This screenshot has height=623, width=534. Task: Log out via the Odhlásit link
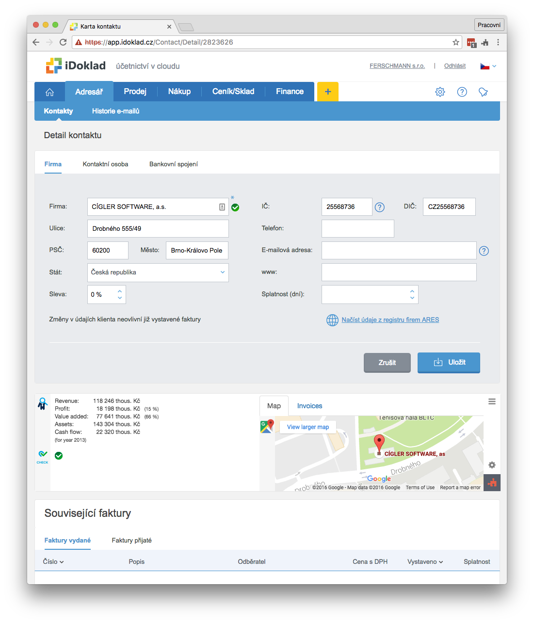[455, 66]
